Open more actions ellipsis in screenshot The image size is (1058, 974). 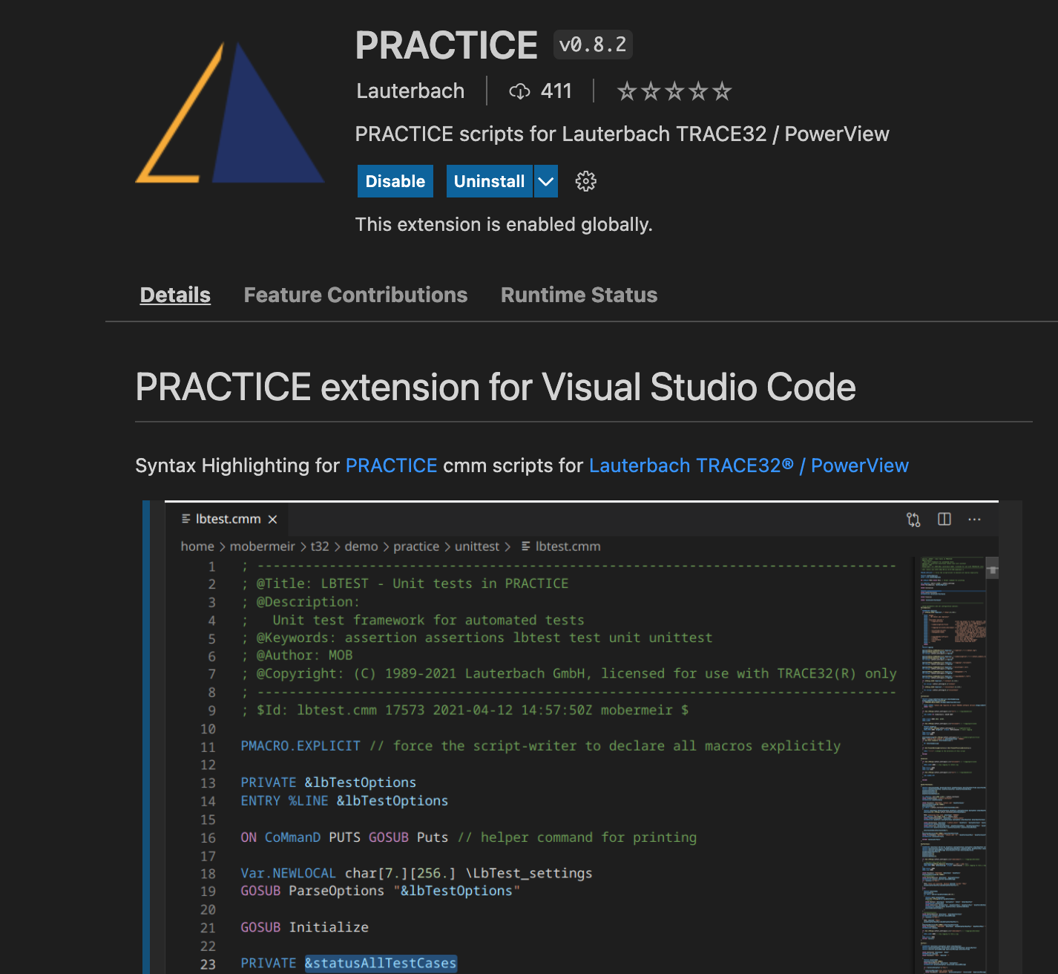pos(974,520)
